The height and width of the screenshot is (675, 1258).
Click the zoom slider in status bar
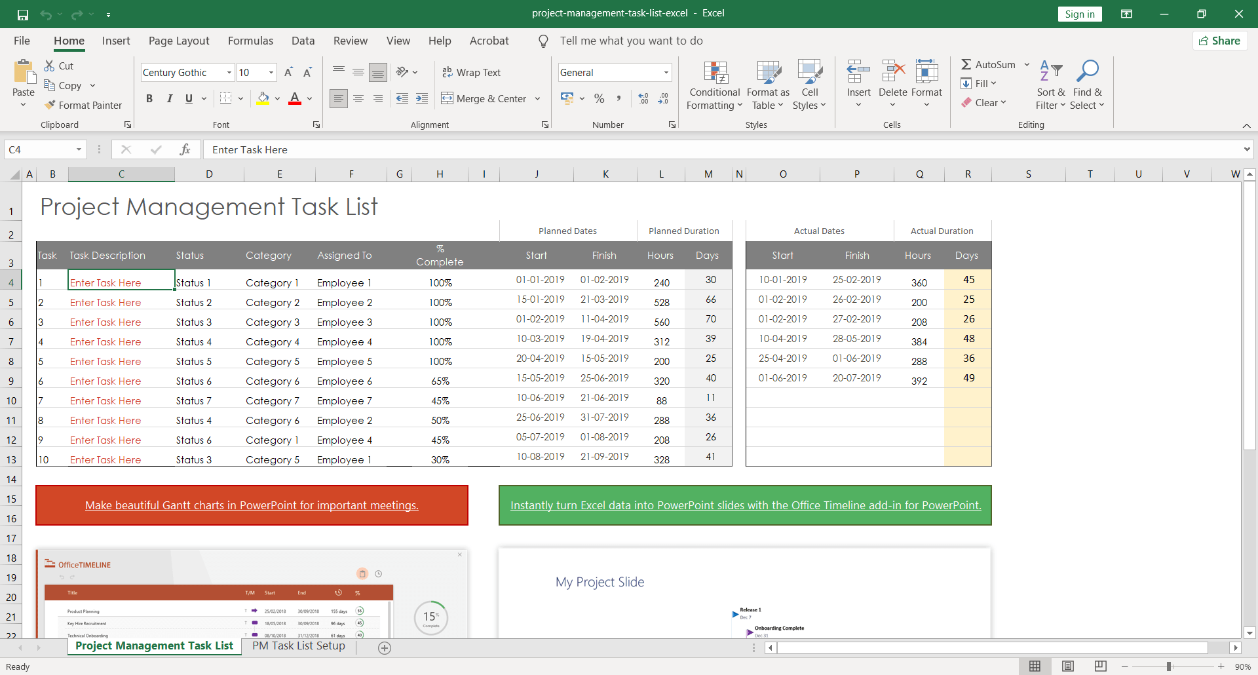[x=1169, y=666]
